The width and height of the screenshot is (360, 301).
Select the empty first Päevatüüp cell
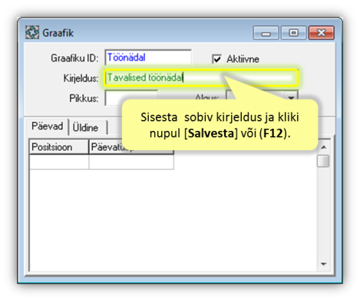pos(131,162)
